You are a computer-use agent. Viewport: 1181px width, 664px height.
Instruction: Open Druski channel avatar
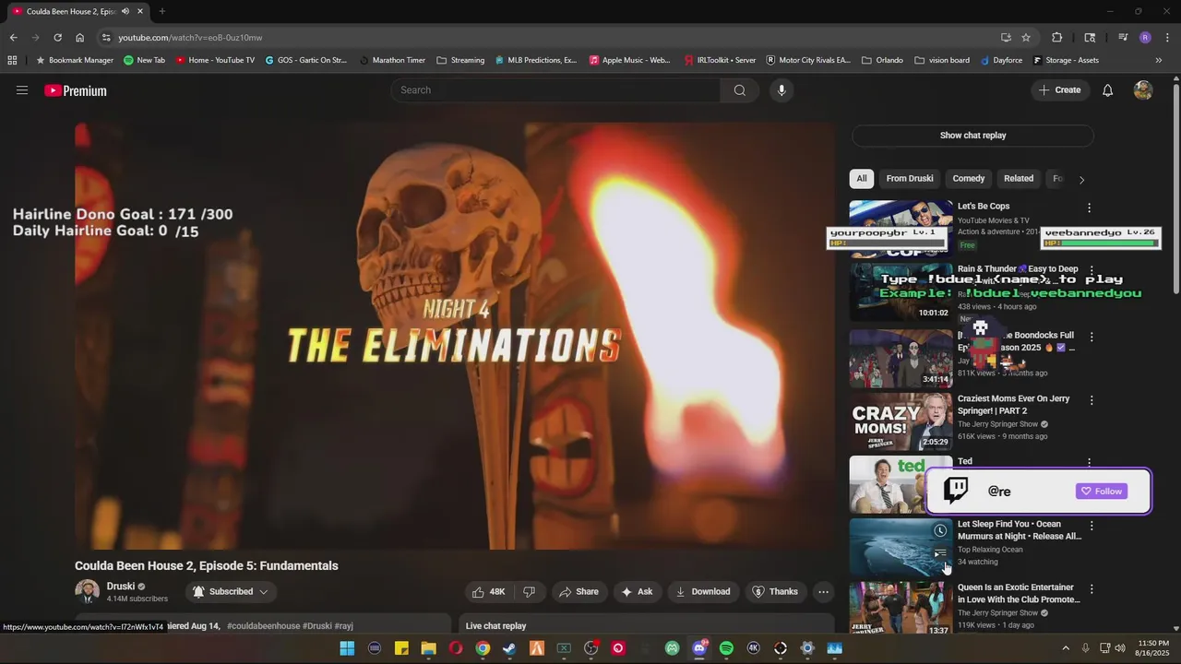click(x=87, y=592)
